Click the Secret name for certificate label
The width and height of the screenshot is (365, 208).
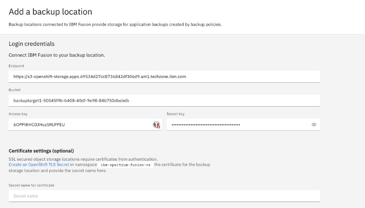[x=31, y=185]
